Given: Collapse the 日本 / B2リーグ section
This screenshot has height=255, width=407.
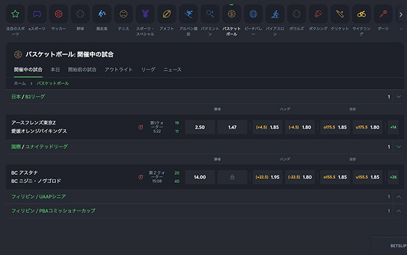Looking at the screenshot, I should pos(399,97).
